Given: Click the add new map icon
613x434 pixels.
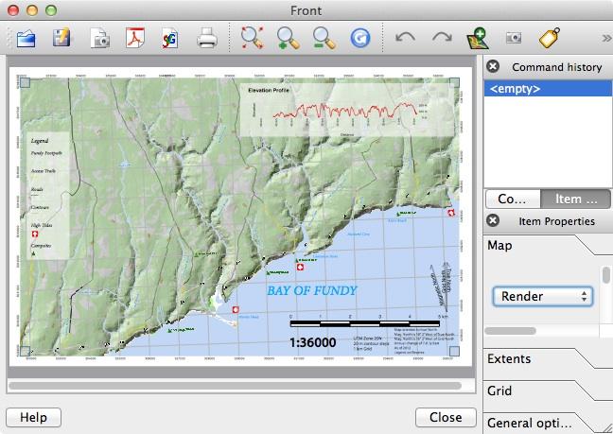Looking at the screenshot, I should tap(478, 39).
